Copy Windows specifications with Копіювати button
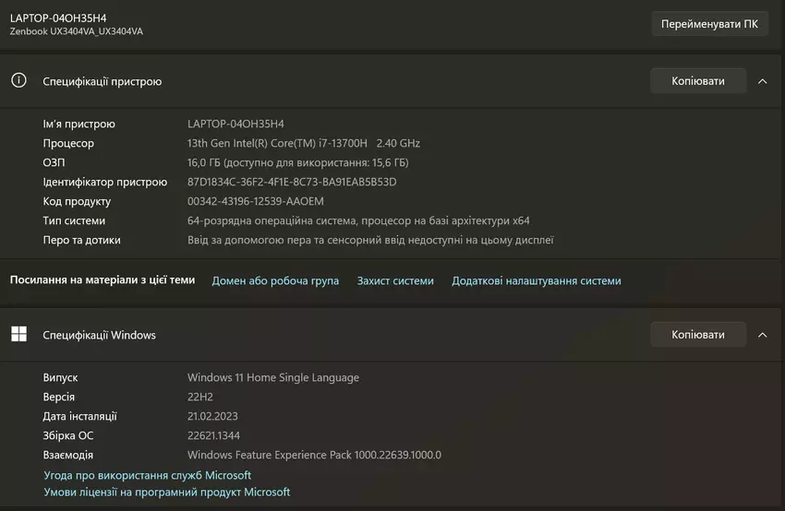The height and width of the screenshot is (511, 785). pos(697,335)
